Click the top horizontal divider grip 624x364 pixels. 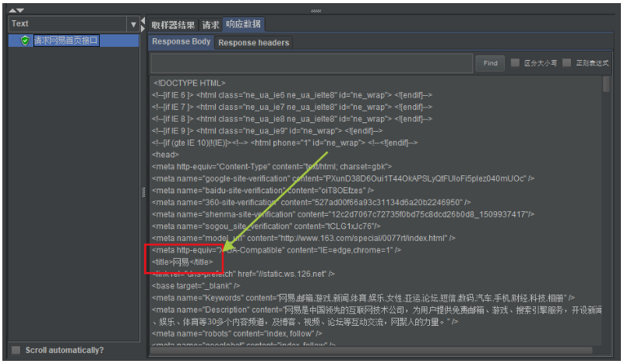point(316,11)
